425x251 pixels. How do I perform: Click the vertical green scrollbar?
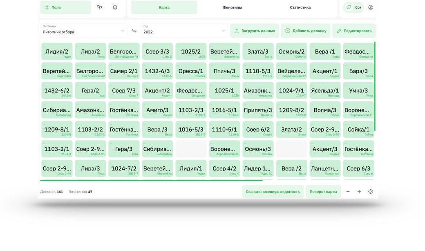pyautogui.click(x=375, y=86)
